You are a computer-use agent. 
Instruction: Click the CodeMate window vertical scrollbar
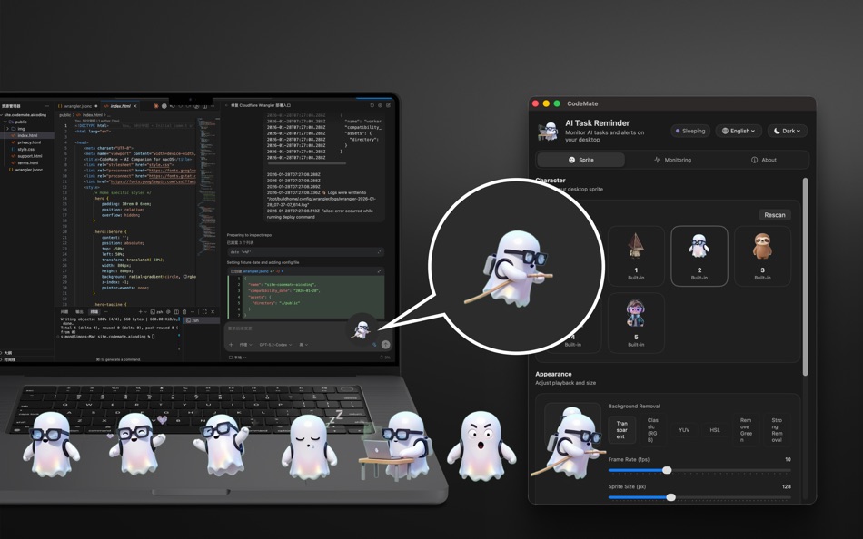point(805,277)
